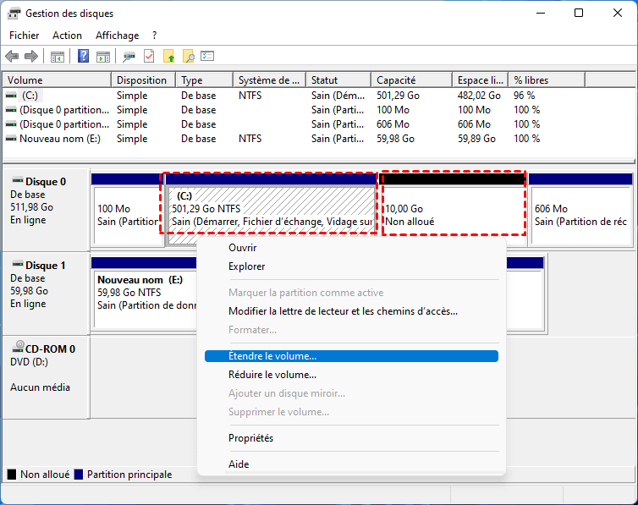638x505 pixels.
Task: Select the 606 Mo recovery partition block
Action: pyautogui.click(x=580, y=215)
